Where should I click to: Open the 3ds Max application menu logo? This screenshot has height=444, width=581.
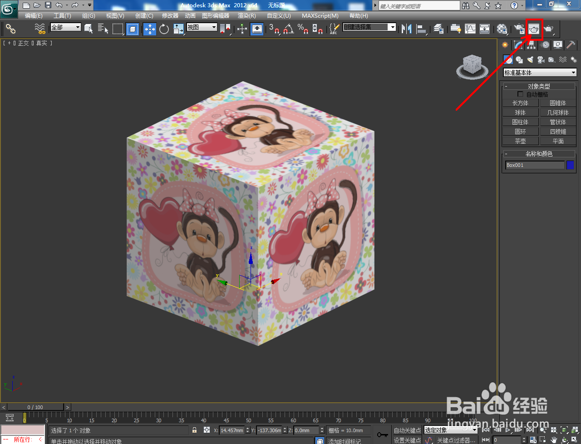tap(9, 9)
